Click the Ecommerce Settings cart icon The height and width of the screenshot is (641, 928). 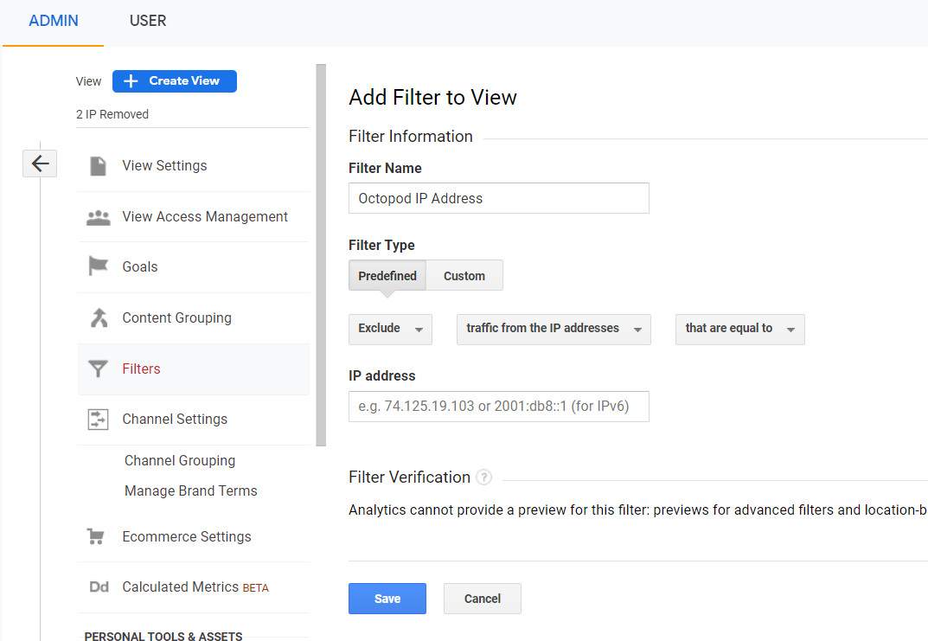pos(96,536)
